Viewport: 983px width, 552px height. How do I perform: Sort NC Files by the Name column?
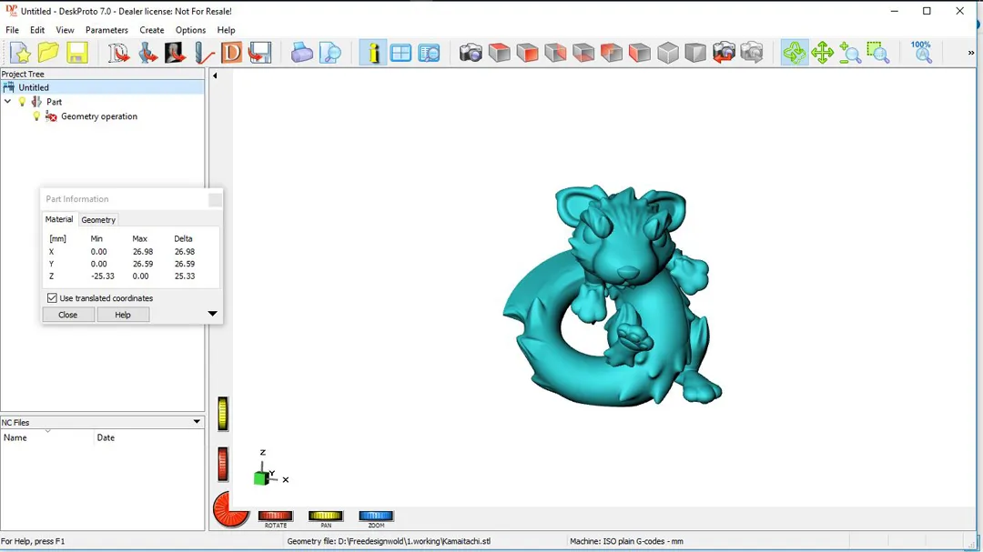click(47, 437)
